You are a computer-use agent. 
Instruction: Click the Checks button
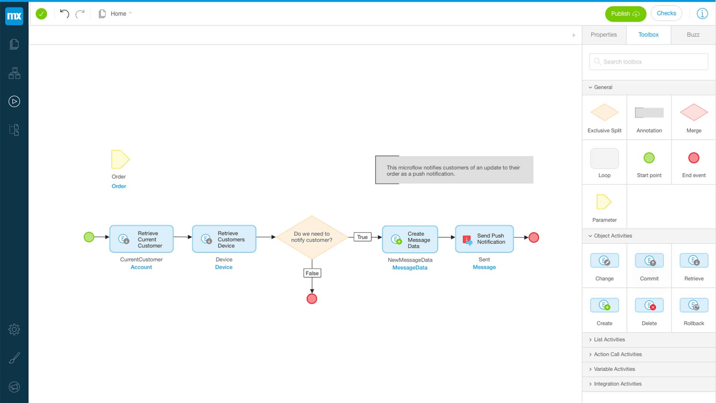coord(667,13)
